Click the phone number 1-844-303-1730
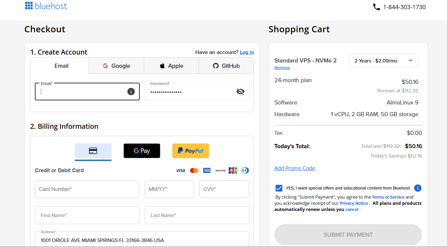 click(404, 7)
